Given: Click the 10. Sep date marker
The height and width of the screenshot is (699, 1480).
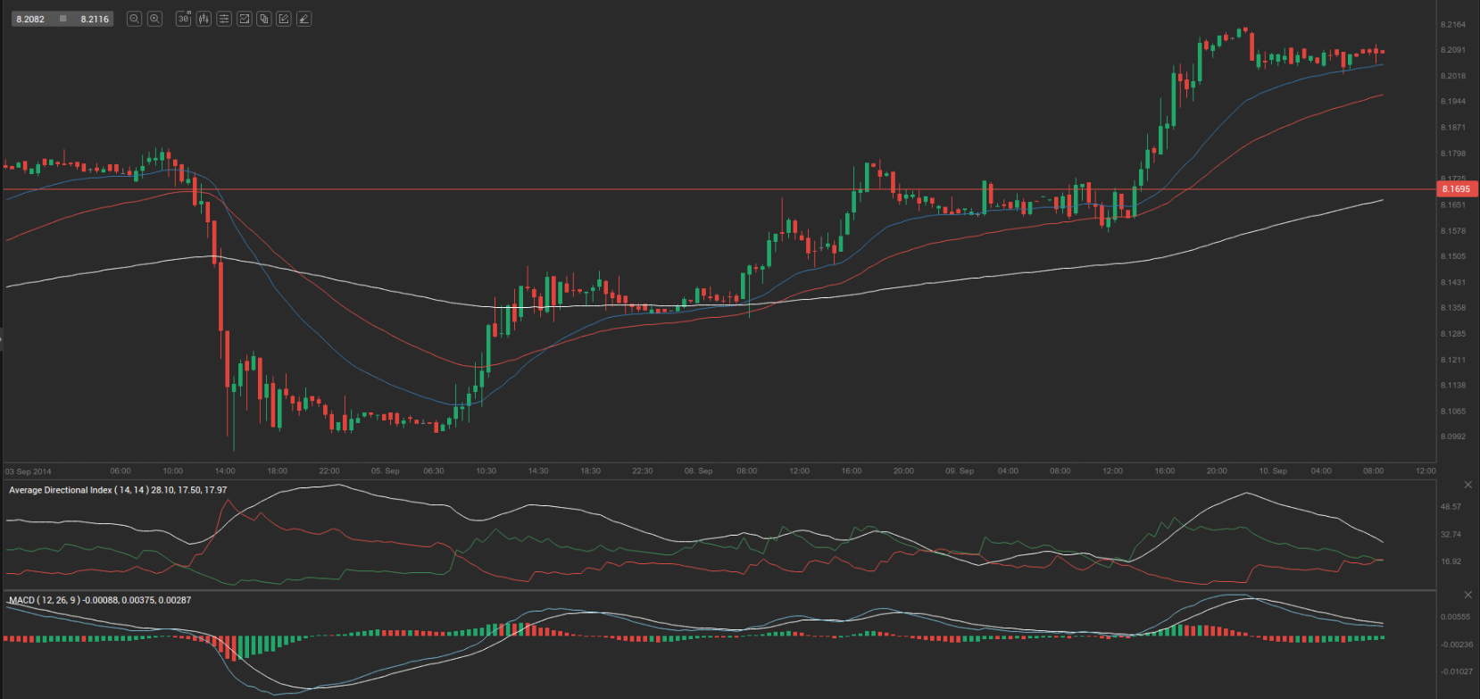Looking at the screenshot, I should [x=1273, y=470].
